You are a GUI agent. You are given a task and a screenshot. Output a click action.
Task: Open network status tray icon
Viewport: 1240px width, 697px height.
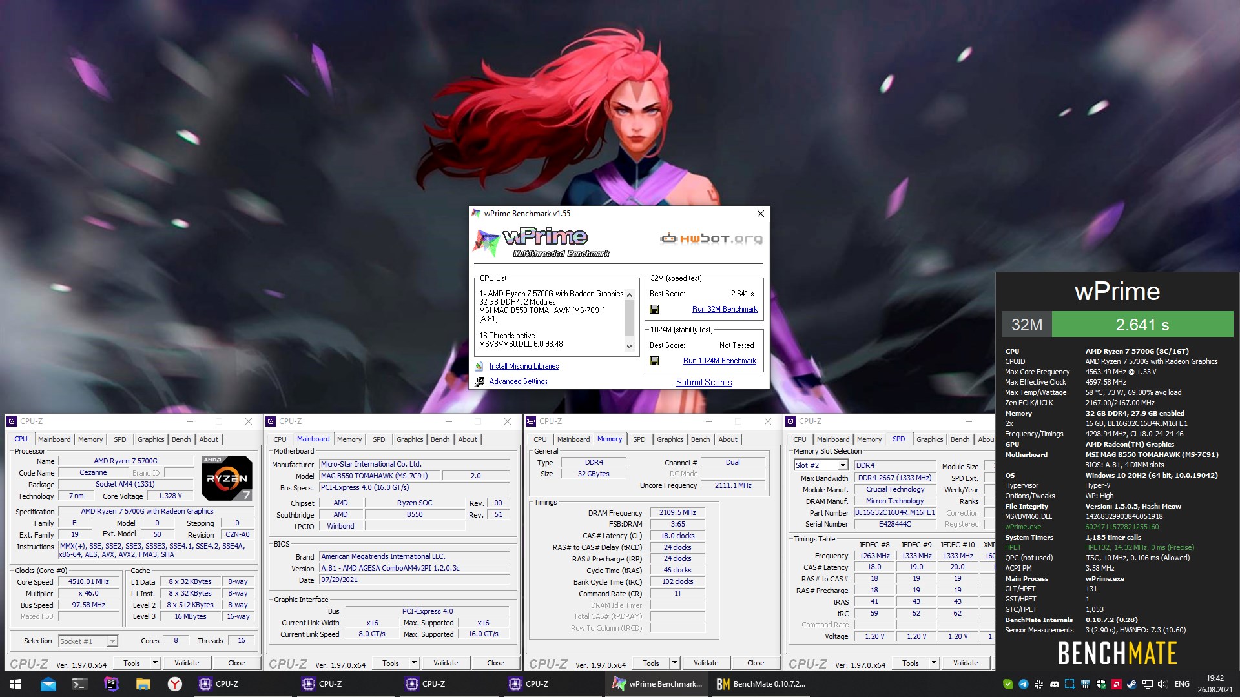pos(1148,684)
